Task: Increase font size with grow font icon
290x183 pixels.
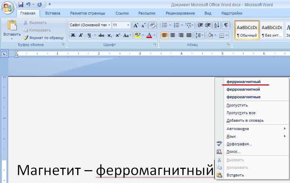Action: point(136,25)
